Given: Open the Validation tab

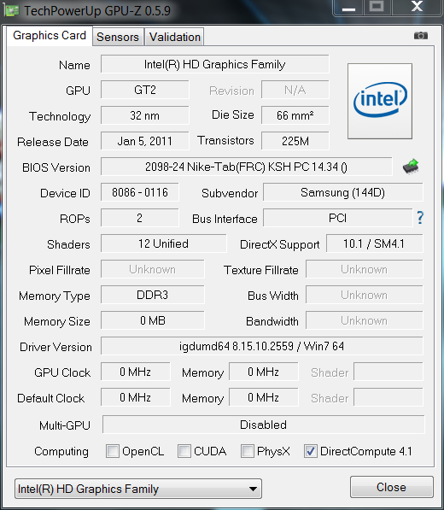Looking at the screenshot, I should coord(175,37).
